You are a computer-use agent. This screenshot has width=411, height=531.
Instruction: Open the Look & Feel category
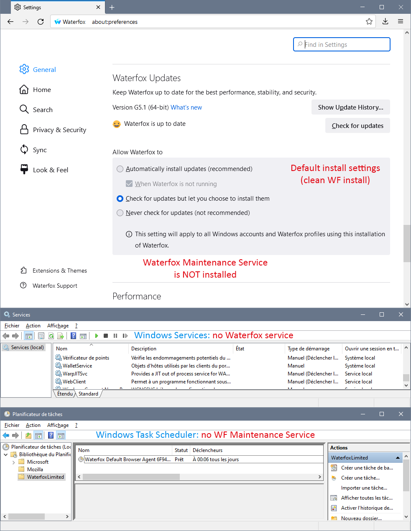click(x=44, y=170)
